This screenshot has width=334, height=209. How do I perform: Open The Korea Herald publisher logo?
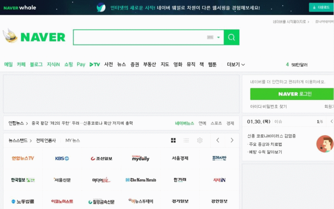141,180
